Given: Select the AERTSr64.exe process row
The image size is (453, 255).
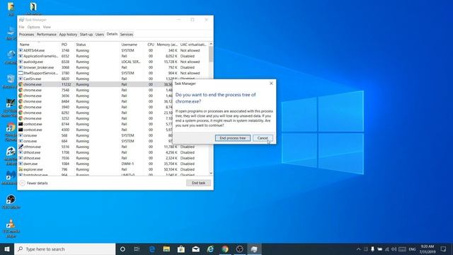Looking at the screenshot, I should (113, 50).
